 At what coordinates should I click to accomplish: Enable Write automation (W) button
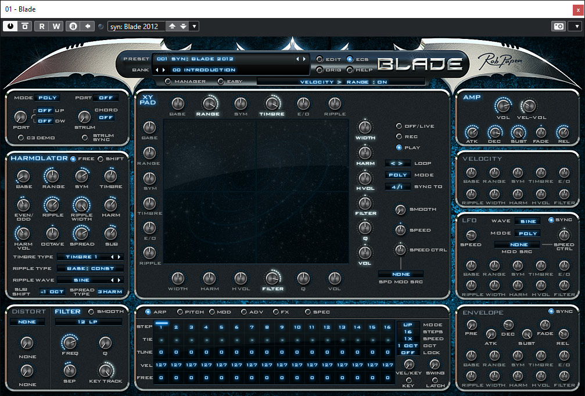pyautogui.click(x=56, y=26)
